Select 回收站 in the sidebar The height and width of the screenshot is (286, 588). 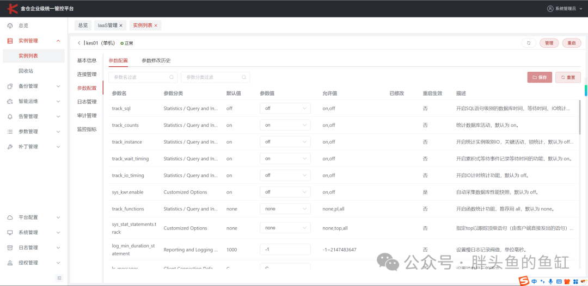tap(26, 71)
